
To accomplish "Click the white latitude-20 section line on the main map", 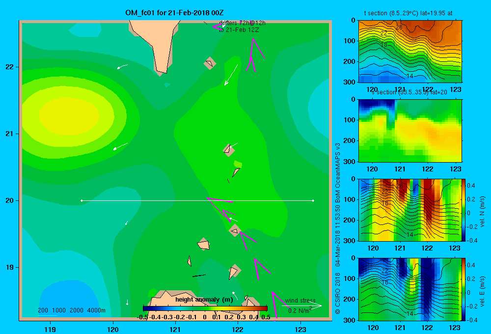I will click(x=197, y=200).
